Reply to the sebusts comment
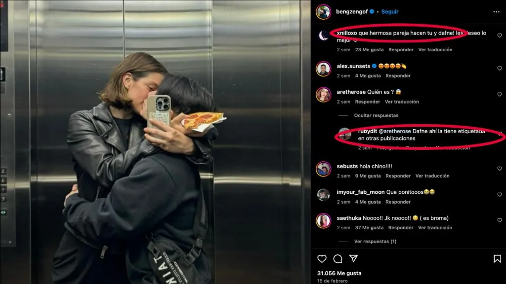The height and width of the screenshot is (284, 506). pyautogui.click(x=398, y=176)
